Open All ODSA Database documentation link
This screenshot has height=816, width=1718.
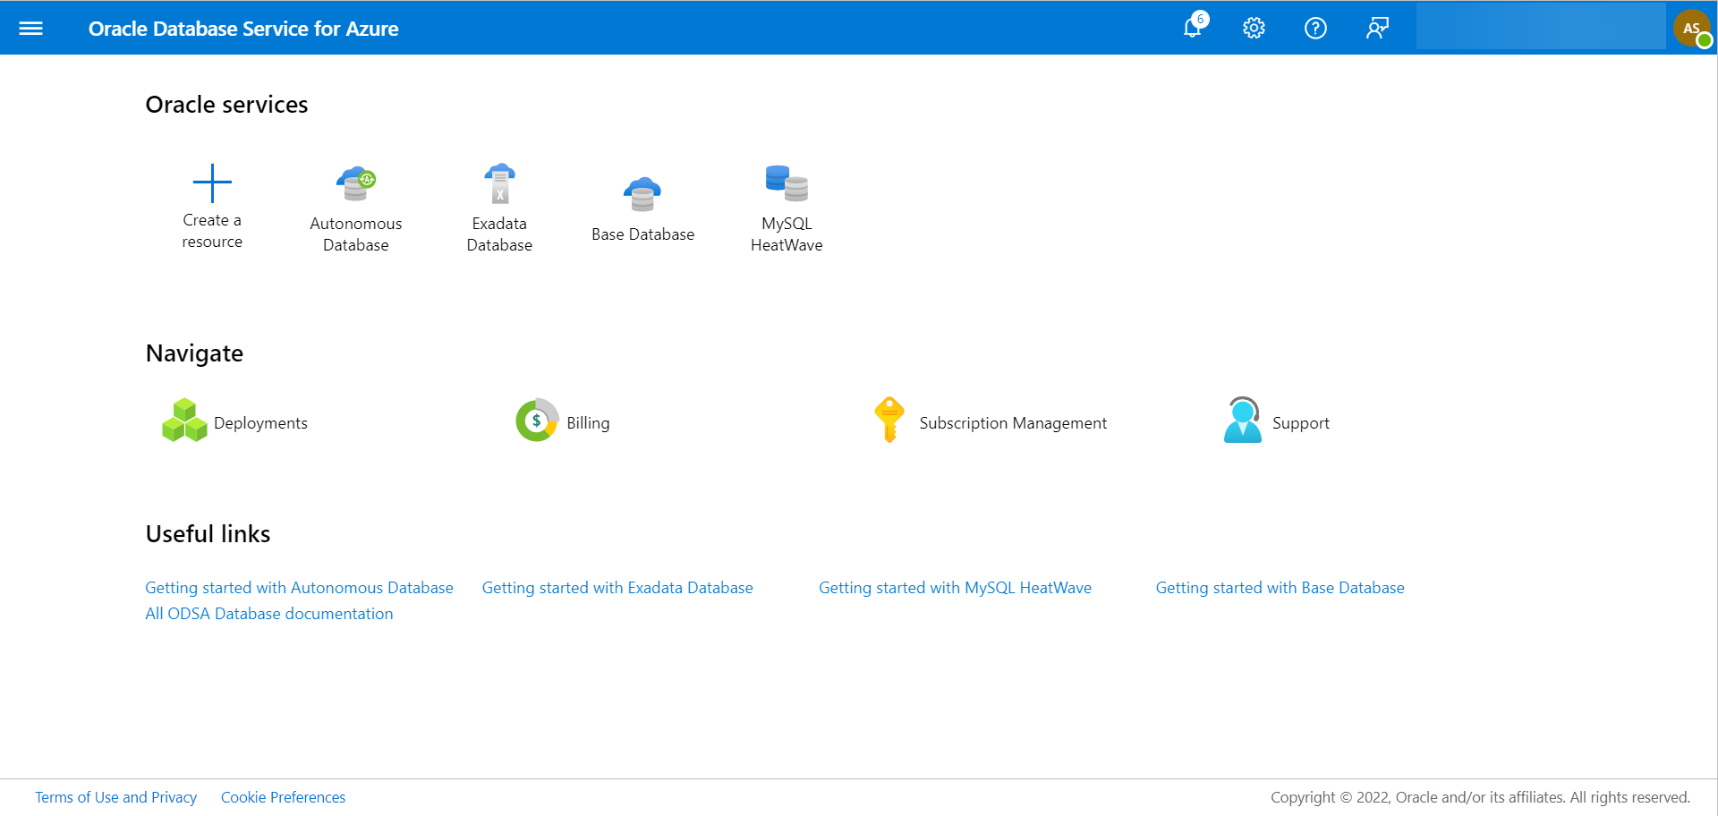pos(269,614)
